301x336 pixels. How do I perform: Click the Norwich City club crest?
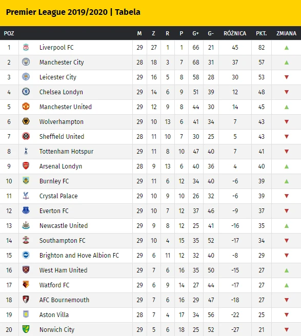26,329
